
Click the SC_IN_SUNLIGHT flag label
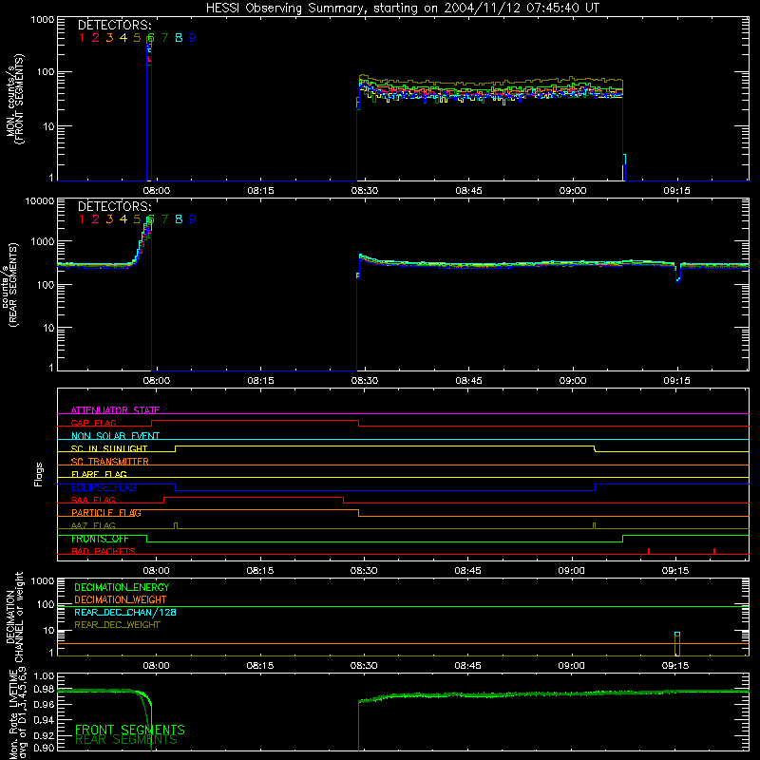coord(109,448)
